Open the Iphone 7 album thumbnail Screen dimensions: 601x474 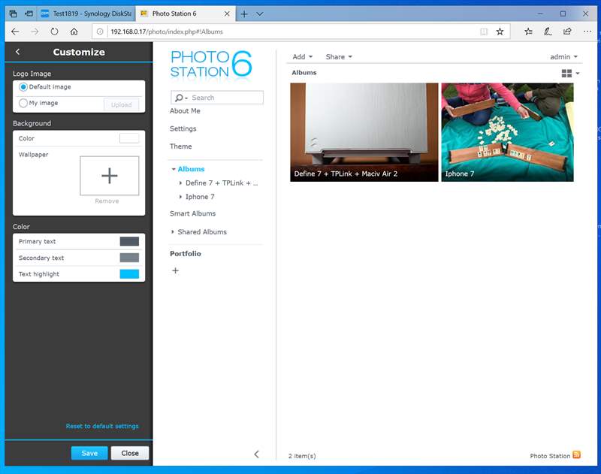pos(507,132)
